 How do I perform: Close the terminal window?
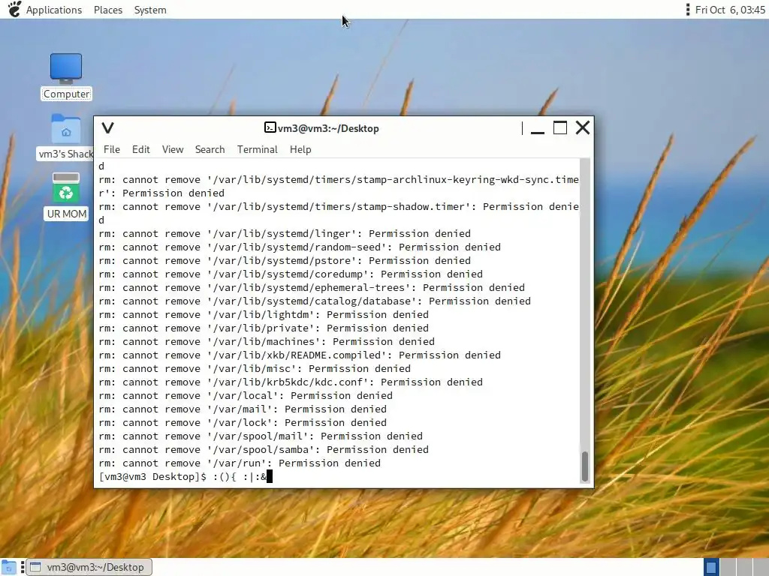click(583, 127)
